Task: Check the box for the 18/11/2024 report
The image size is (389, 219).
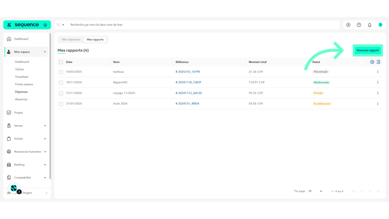Action: 61,83
